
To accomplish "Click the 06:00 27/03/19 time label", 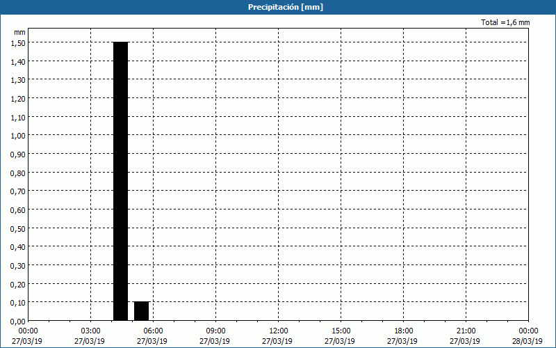I will click(152, 336).
